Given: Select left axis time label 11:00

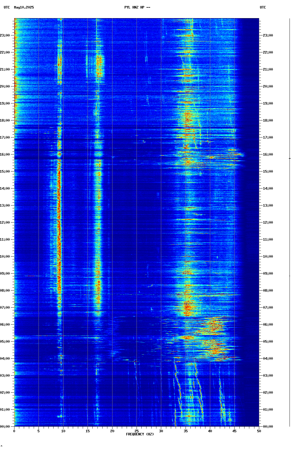Looking at the screenshot, I should click(x=5, y=240).
